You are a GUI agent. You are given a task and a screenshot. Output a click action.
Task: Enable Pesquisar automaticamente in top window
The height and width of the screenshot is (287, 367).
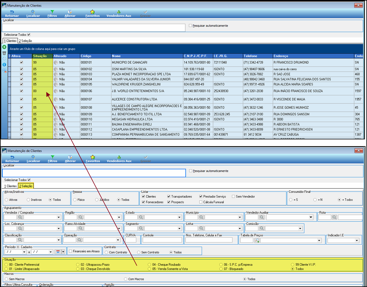(x=190, y=26)
